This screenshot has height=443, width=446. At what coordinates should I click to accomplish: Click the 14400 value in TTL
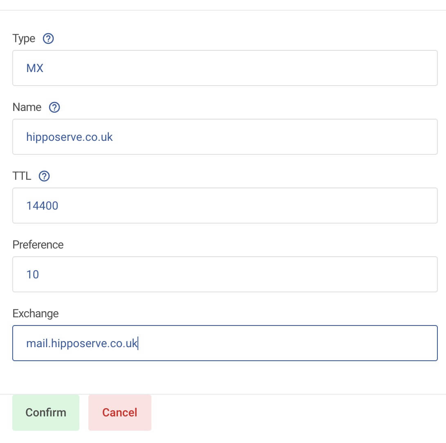coord(42,206)
